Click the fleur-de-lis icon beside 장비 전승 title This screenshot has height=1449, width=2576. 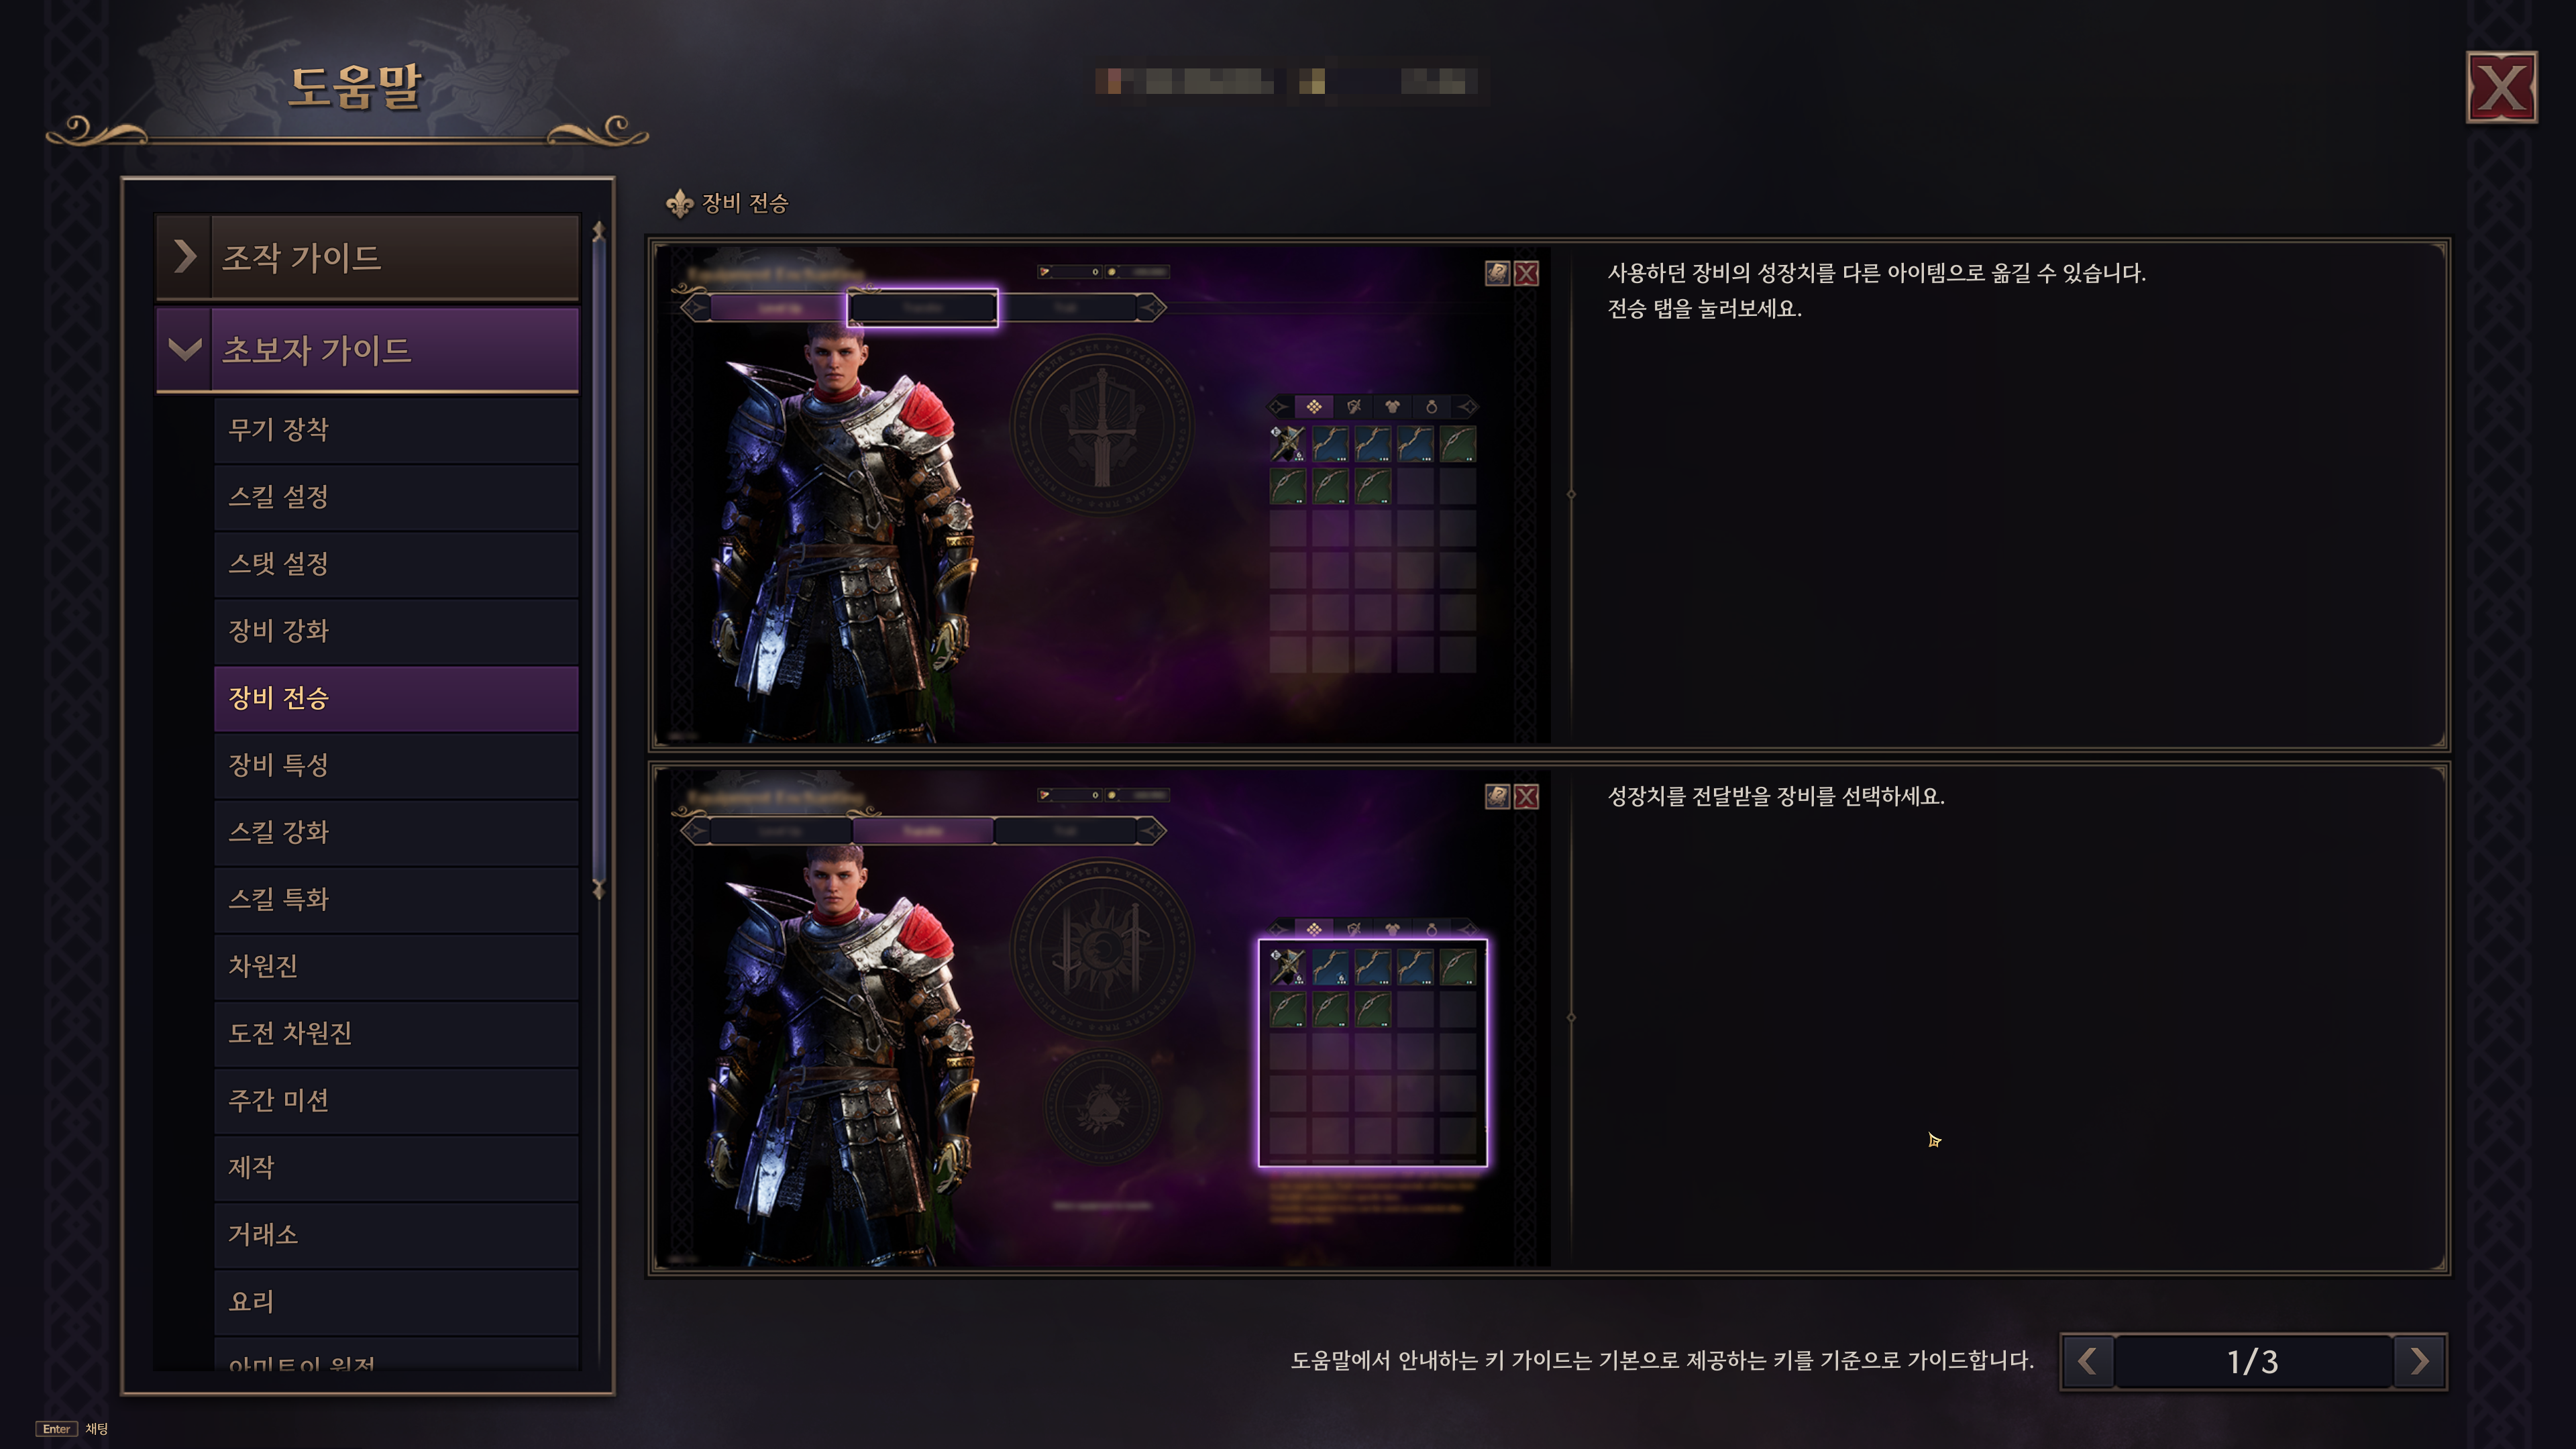click(680, 203)
